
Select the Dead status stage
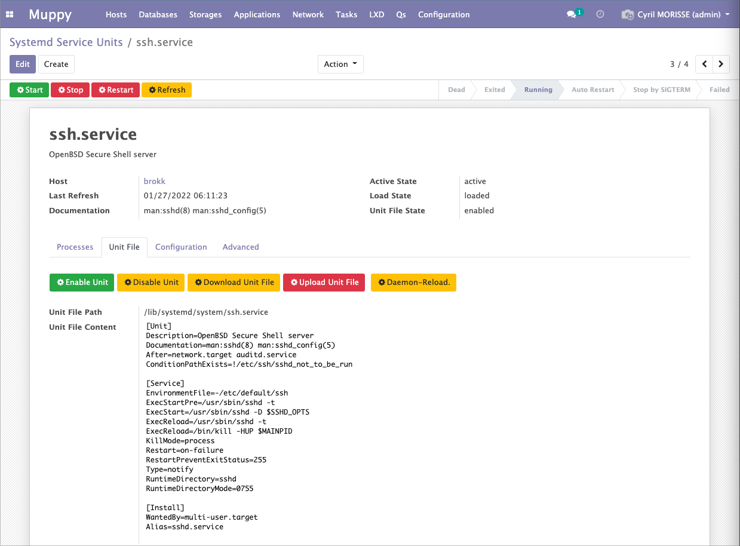pos(456,90)
